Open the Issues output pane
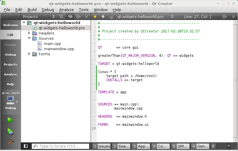This screenshot has width=238, height=151. click(101, 146)
